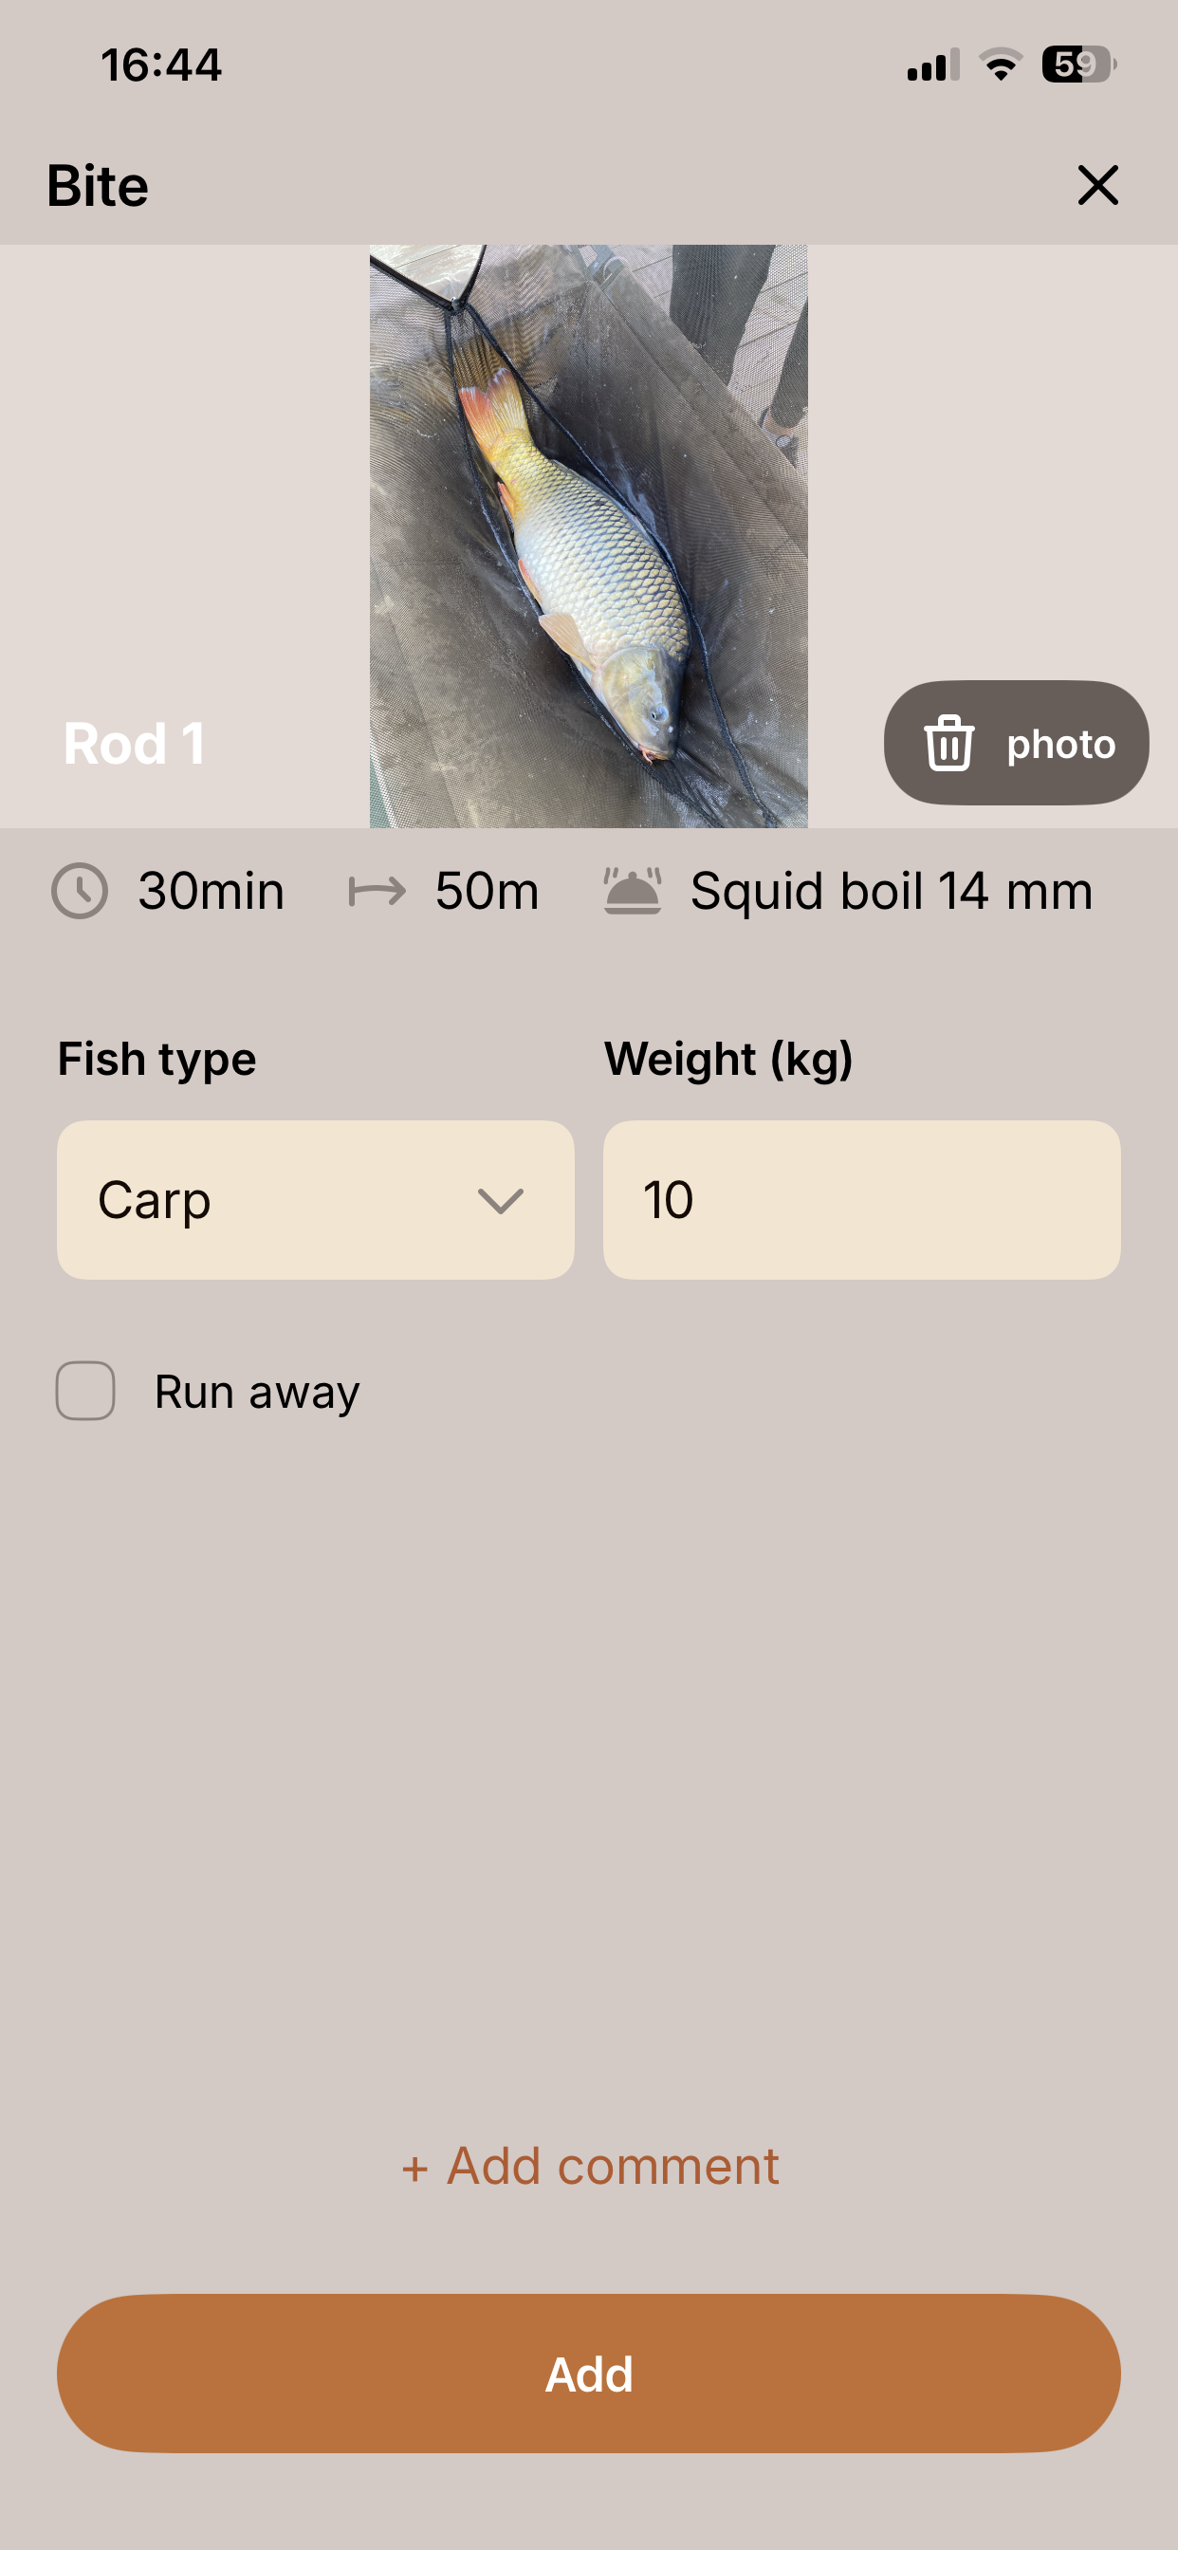The width and height of the screenshot is (1178, 2550).
Task: Tap the Squid boil 14 mm bait text
Action: pos(891,891)
